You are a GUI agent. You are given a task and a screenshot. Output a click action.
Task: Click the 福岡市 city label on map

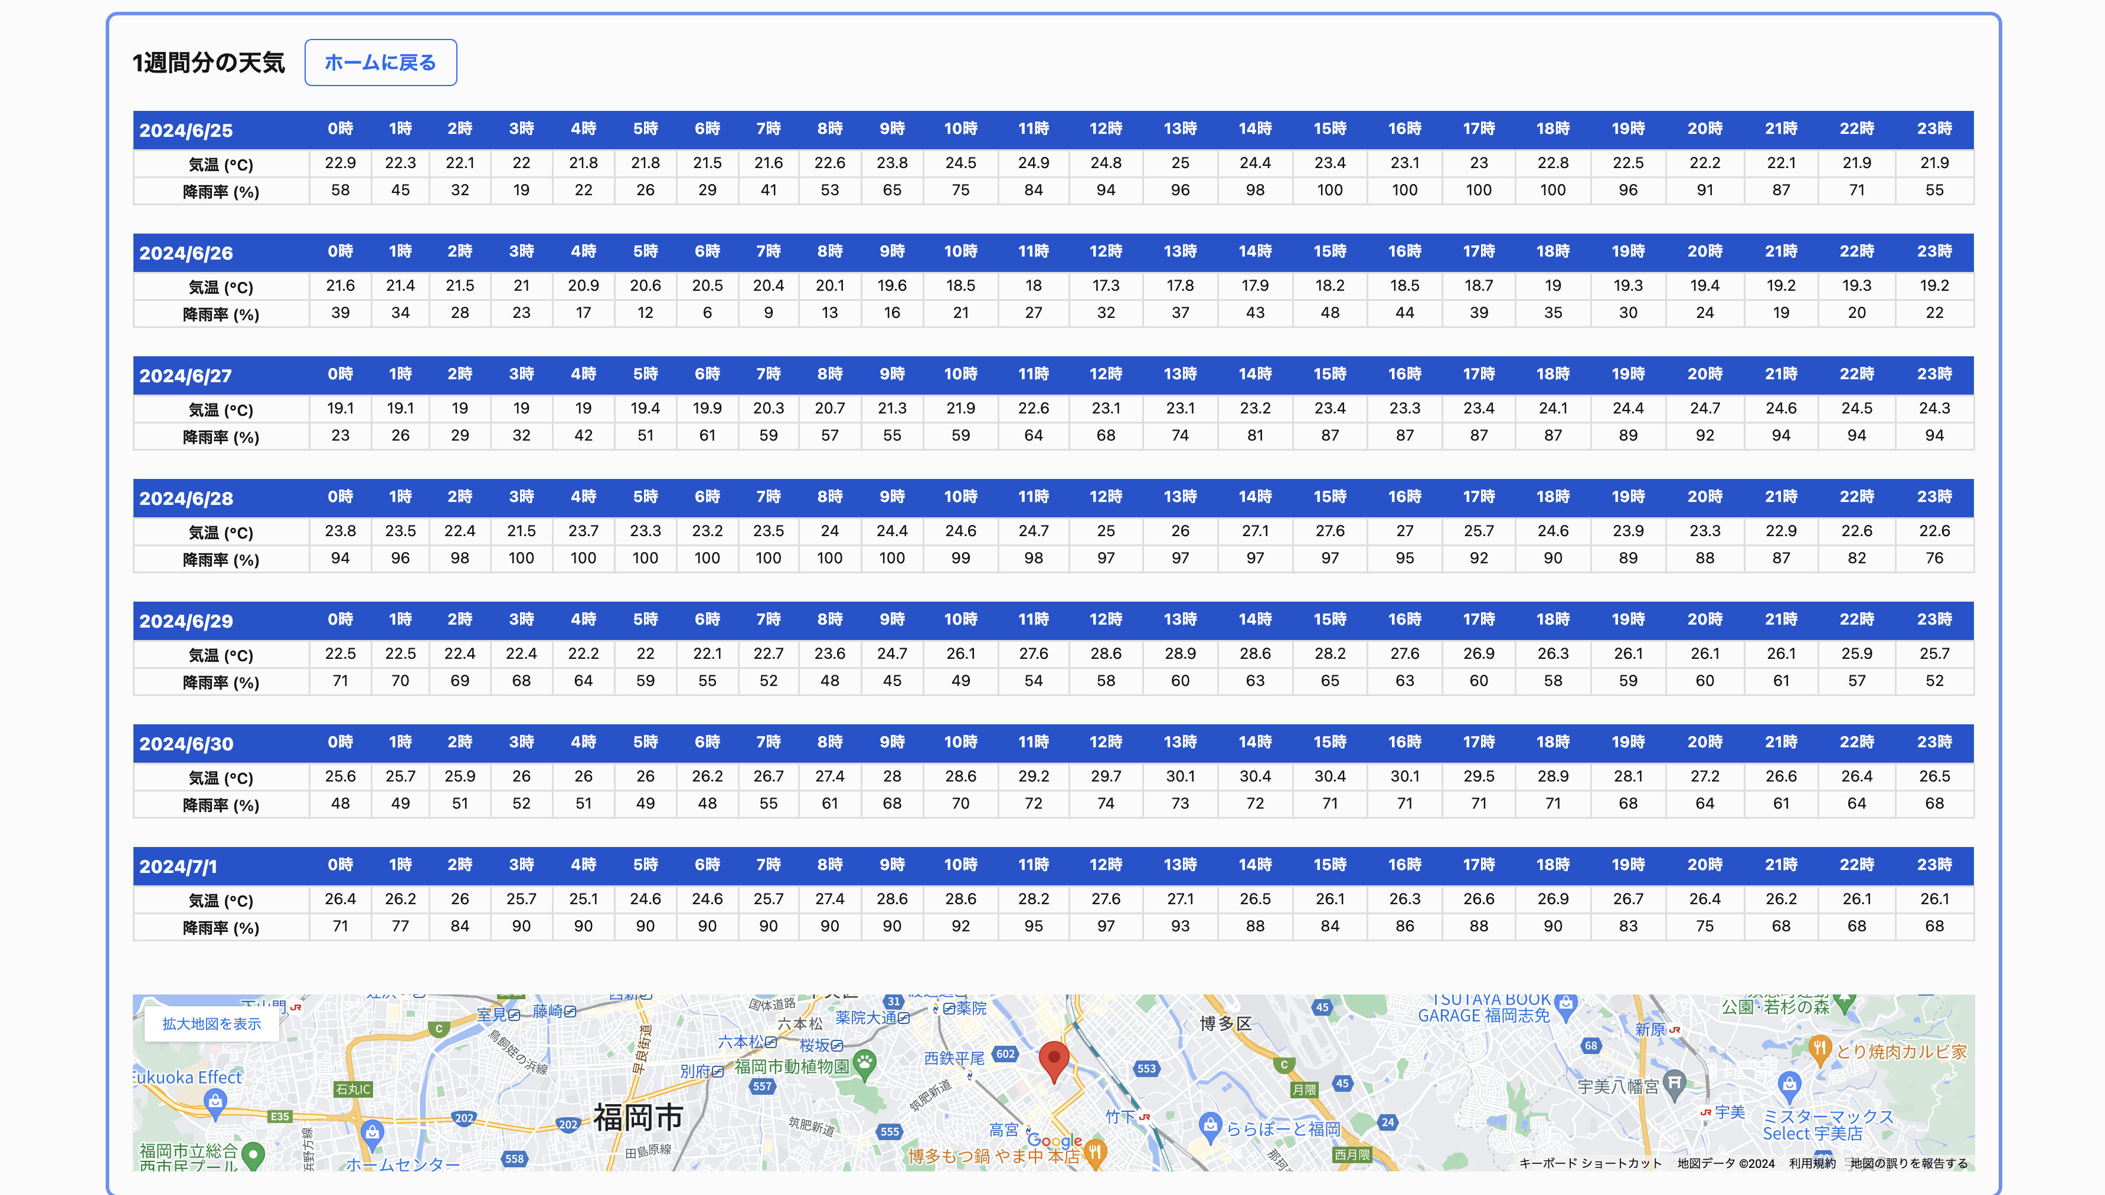coord(638,1117)
